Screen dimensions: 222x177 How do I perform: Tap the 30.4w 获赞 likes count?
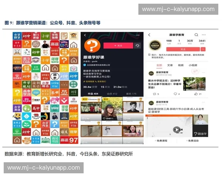90,87
